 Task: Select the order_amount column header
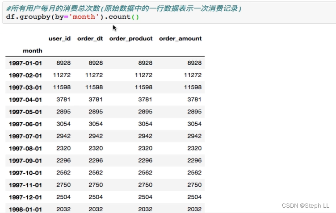181,38
